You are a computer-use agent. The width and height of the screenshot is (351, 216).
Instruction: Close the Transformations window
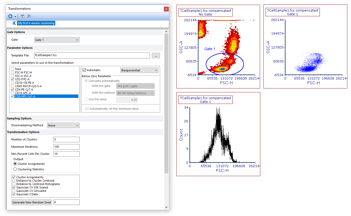166,9
